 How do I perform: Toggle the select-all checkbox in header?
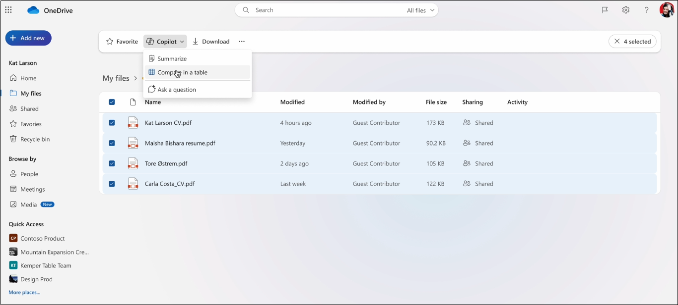click(112, 102)
